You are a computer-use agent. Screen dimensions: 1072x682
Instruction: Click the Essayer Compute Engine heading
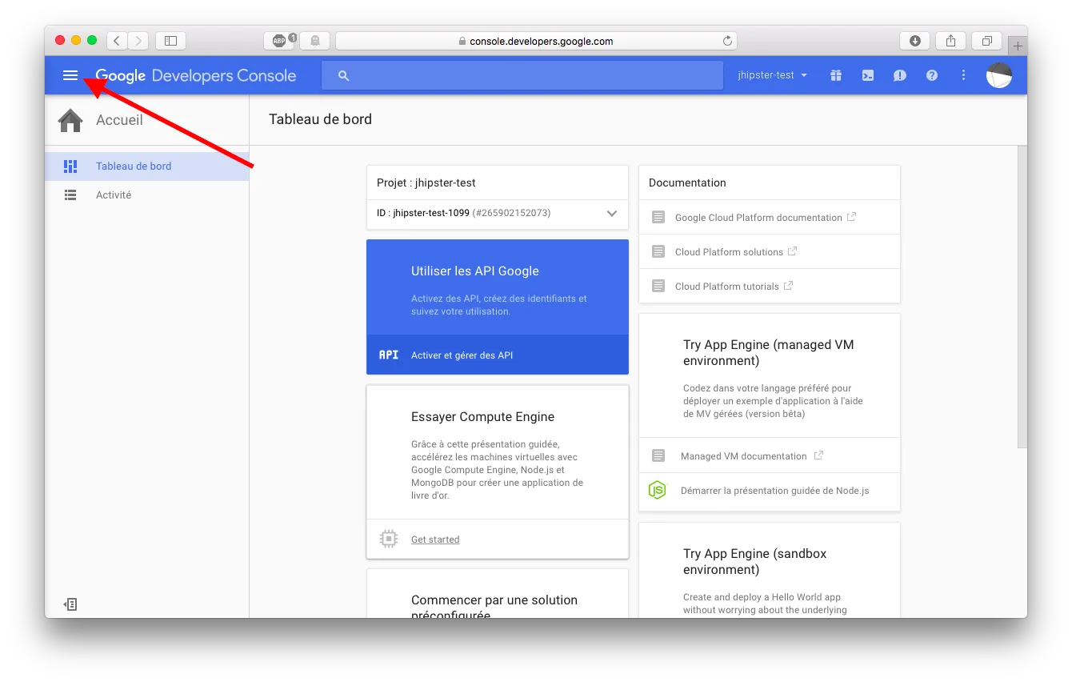[x=482, y=417]
